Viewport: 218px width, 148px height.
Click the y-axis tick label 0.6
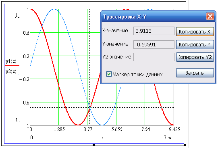(x=26, y=33)
